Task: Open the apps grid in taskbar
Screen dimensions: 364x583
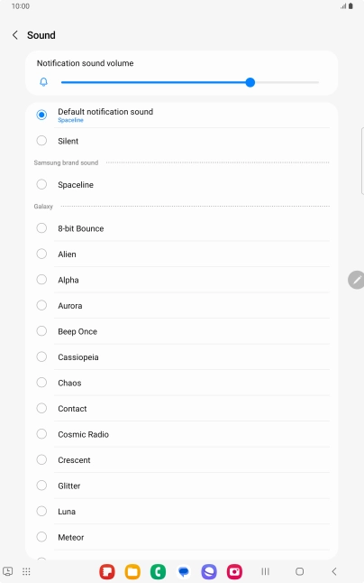Action: (26, 571)
